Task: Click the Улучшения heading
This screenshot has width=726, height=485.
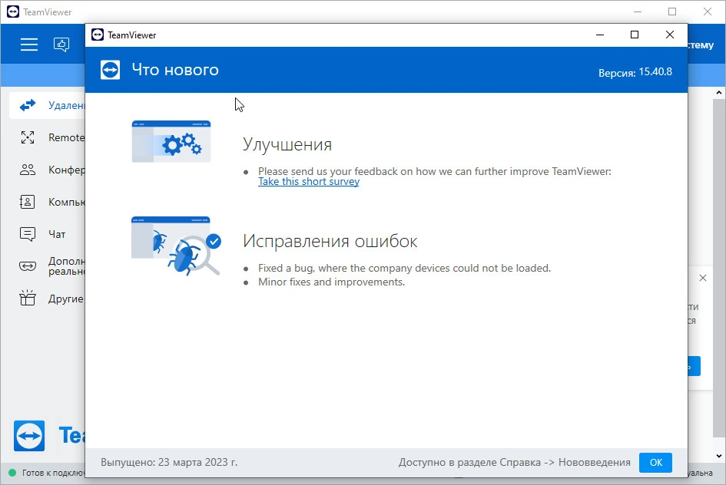Action: pyautogui.click(x=287, y=145)
